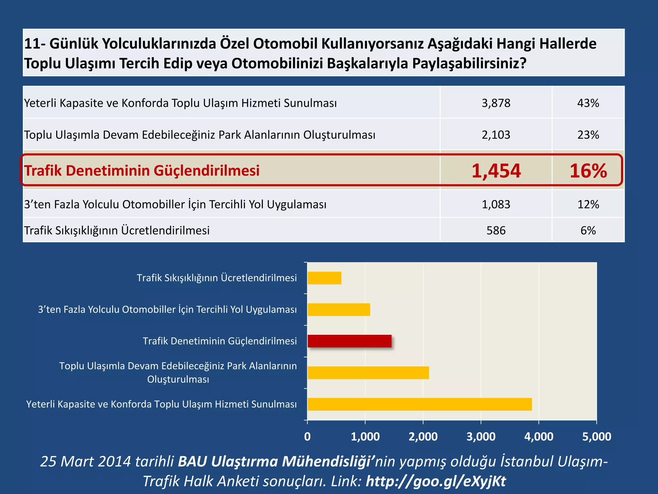
Task: Click the red 16% percentage cell
Action: tap(588, 170)
